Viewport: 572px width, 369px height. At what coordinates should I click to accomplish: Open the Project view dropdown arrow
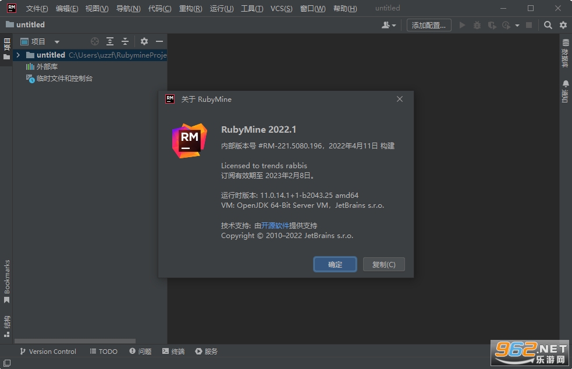coord(57,42)
